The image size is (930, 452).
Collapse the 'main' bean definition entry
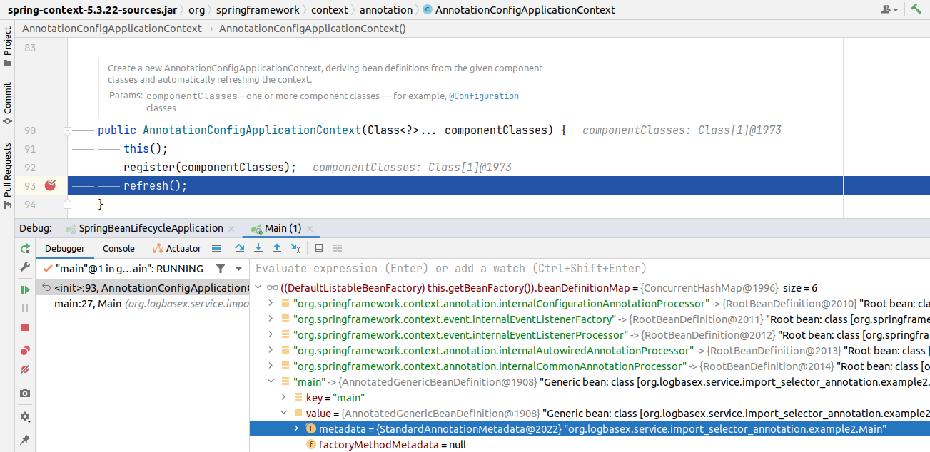271,381
